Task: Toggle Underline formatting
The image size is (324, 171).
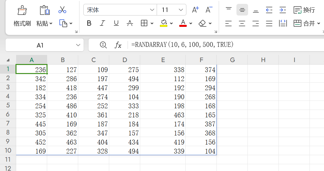Action: [x=116, y=23]
